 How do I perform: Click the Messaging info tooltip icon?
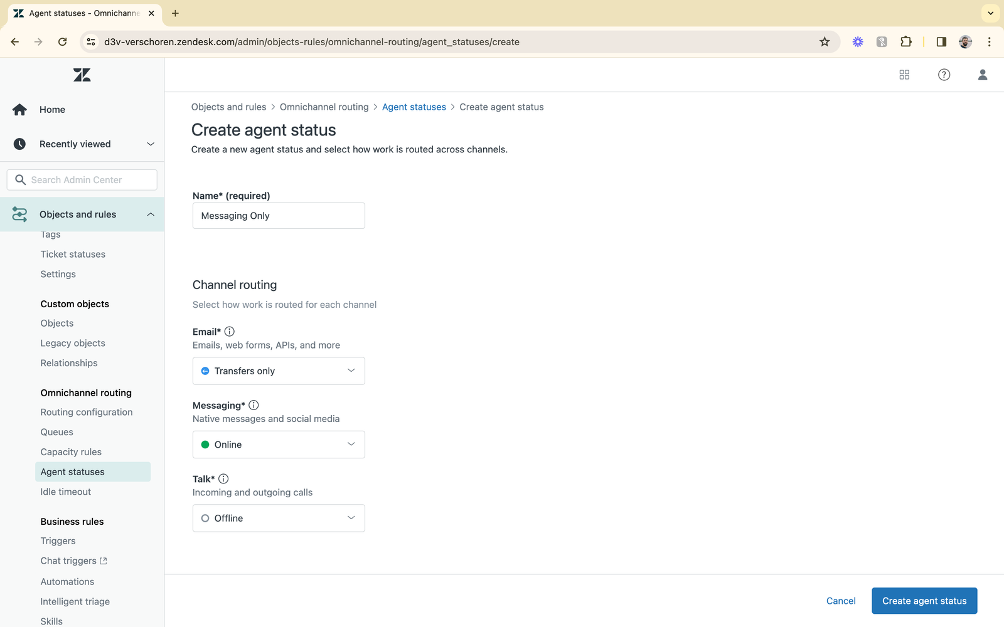pyautogui.click(x=254, y=405)
